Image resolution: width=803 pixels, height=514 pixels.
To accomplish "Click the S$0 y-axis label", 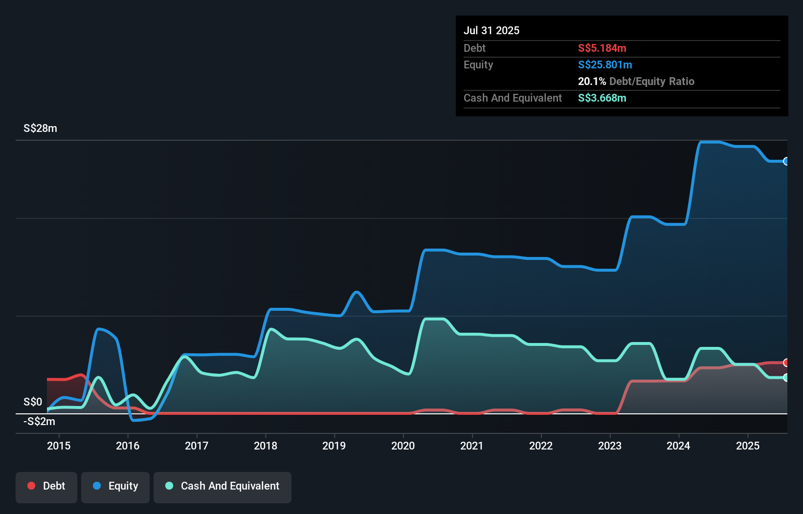I will click(33, 402).
